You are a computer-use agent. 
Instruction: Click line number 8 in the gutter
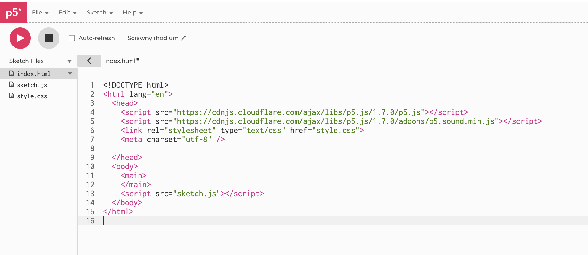[92, 148]
